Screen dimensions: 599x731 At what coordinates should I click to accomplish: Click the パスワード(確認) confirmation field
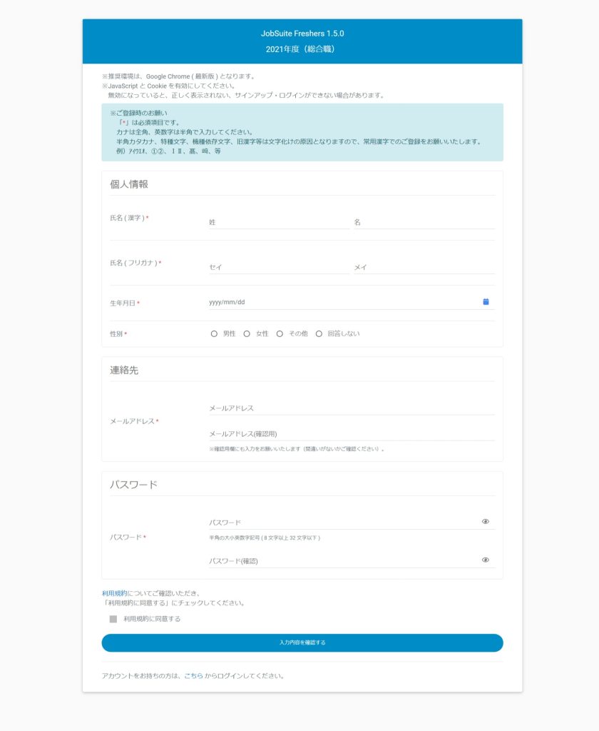coord(342,561)
